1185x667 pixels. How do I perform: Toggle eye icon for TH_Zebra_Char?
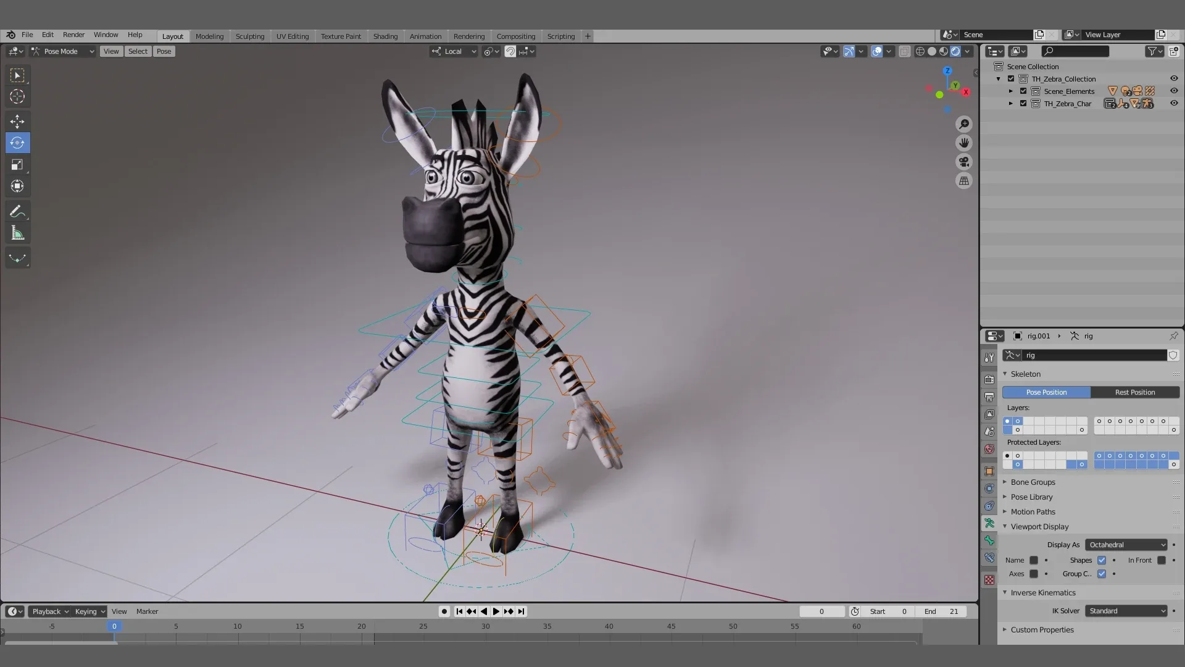(x=1174, y=103)
